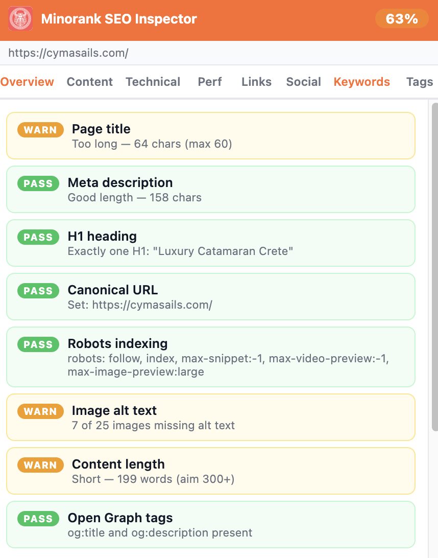Image resolution: width=438 pixels, height=558 pixels.
Task: Select the Robots indexing heading
Action: pos(118,344)
